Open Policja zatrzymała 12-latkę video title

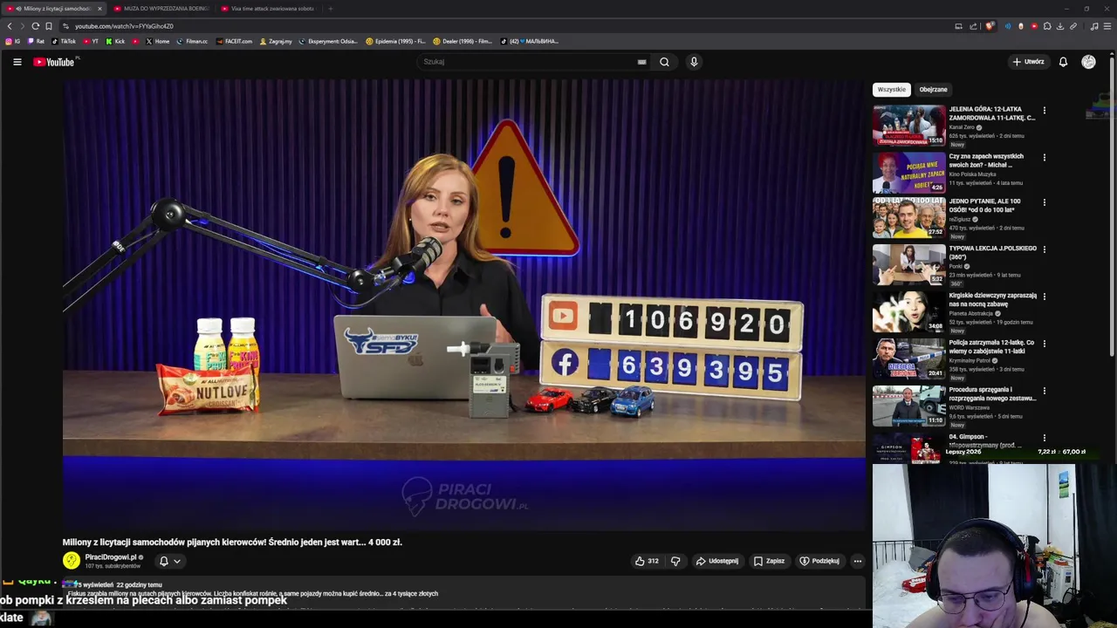pos(992,346)
